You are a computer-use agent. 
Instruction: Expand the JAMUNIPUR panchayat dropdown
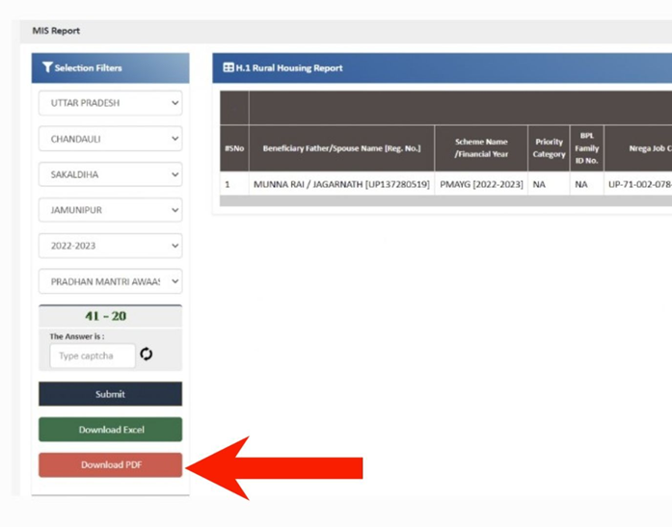point(110,210)
